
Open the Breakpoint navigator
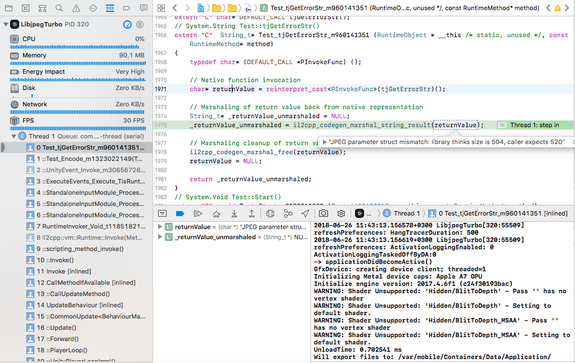[x=126, y=7]
